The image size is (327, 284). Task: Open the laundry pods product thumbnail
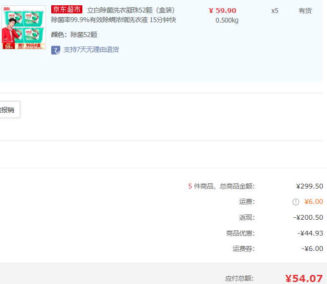pos(24,27)
